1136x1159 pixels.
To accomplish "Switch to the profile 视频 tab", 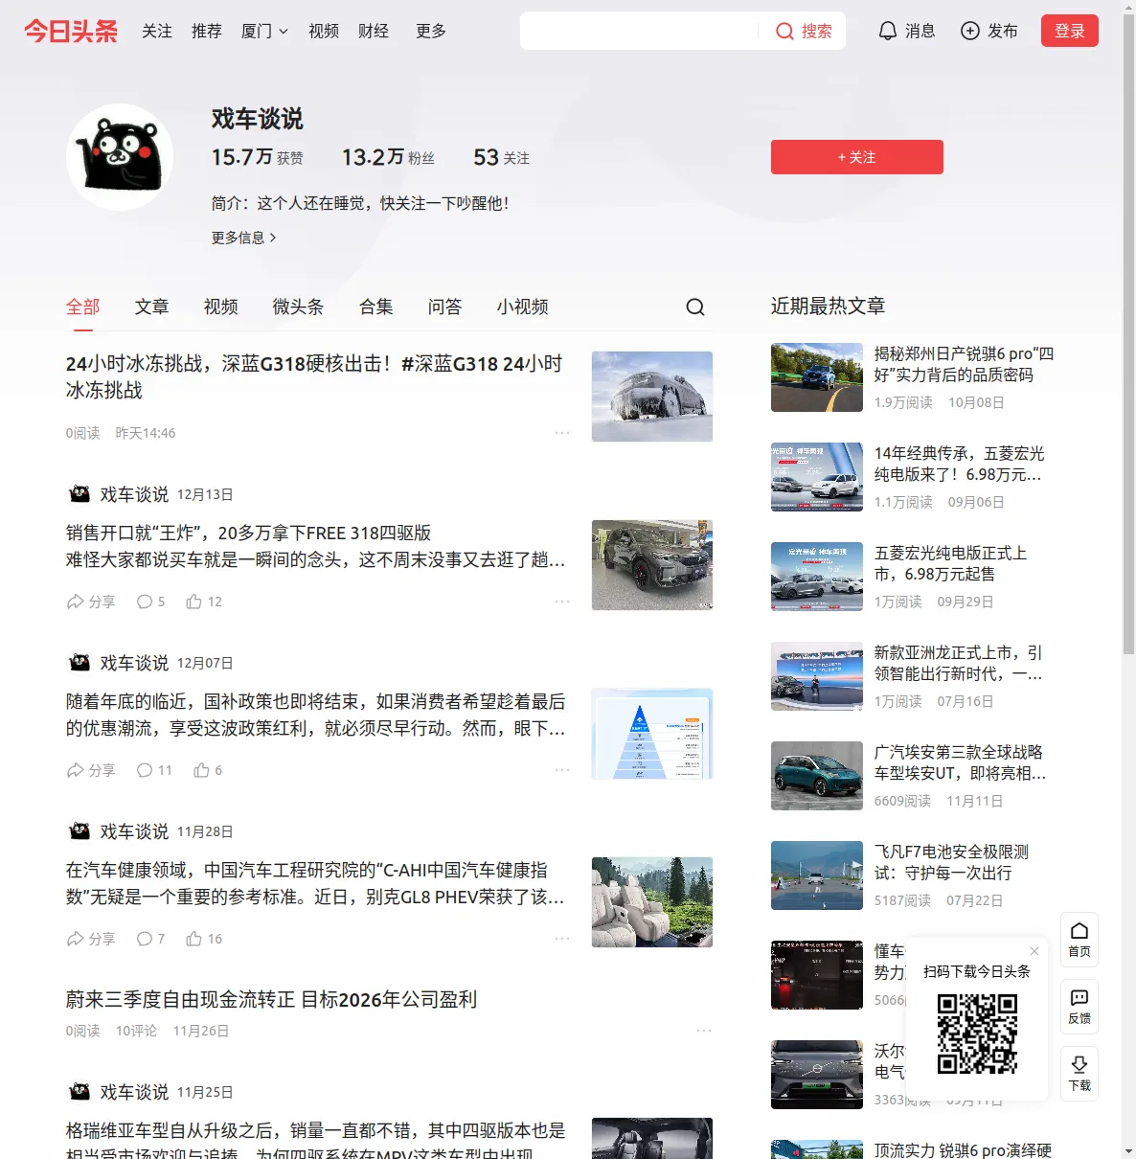I will coord(221,307).
